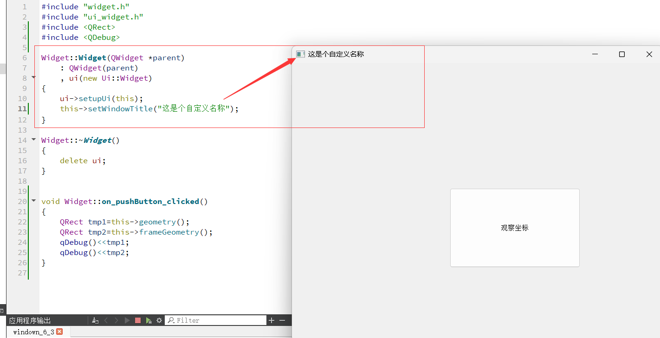Zoom out output text with minus icon
The width and height of the screenshot is (660, 338).
click(282, 320)
